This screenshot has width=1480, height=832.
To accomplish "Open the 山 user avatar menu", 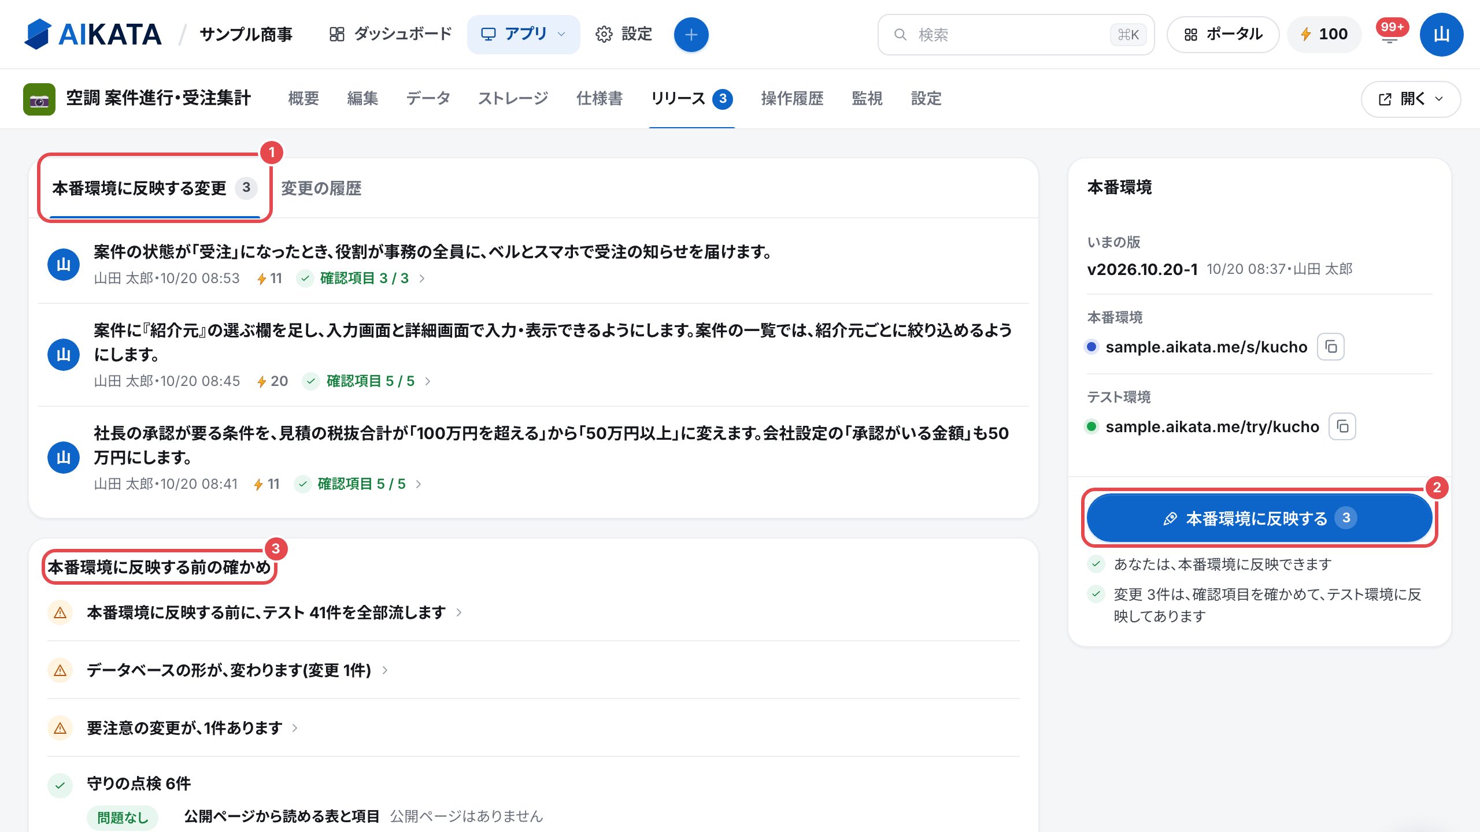I will tap(1441, 35).
